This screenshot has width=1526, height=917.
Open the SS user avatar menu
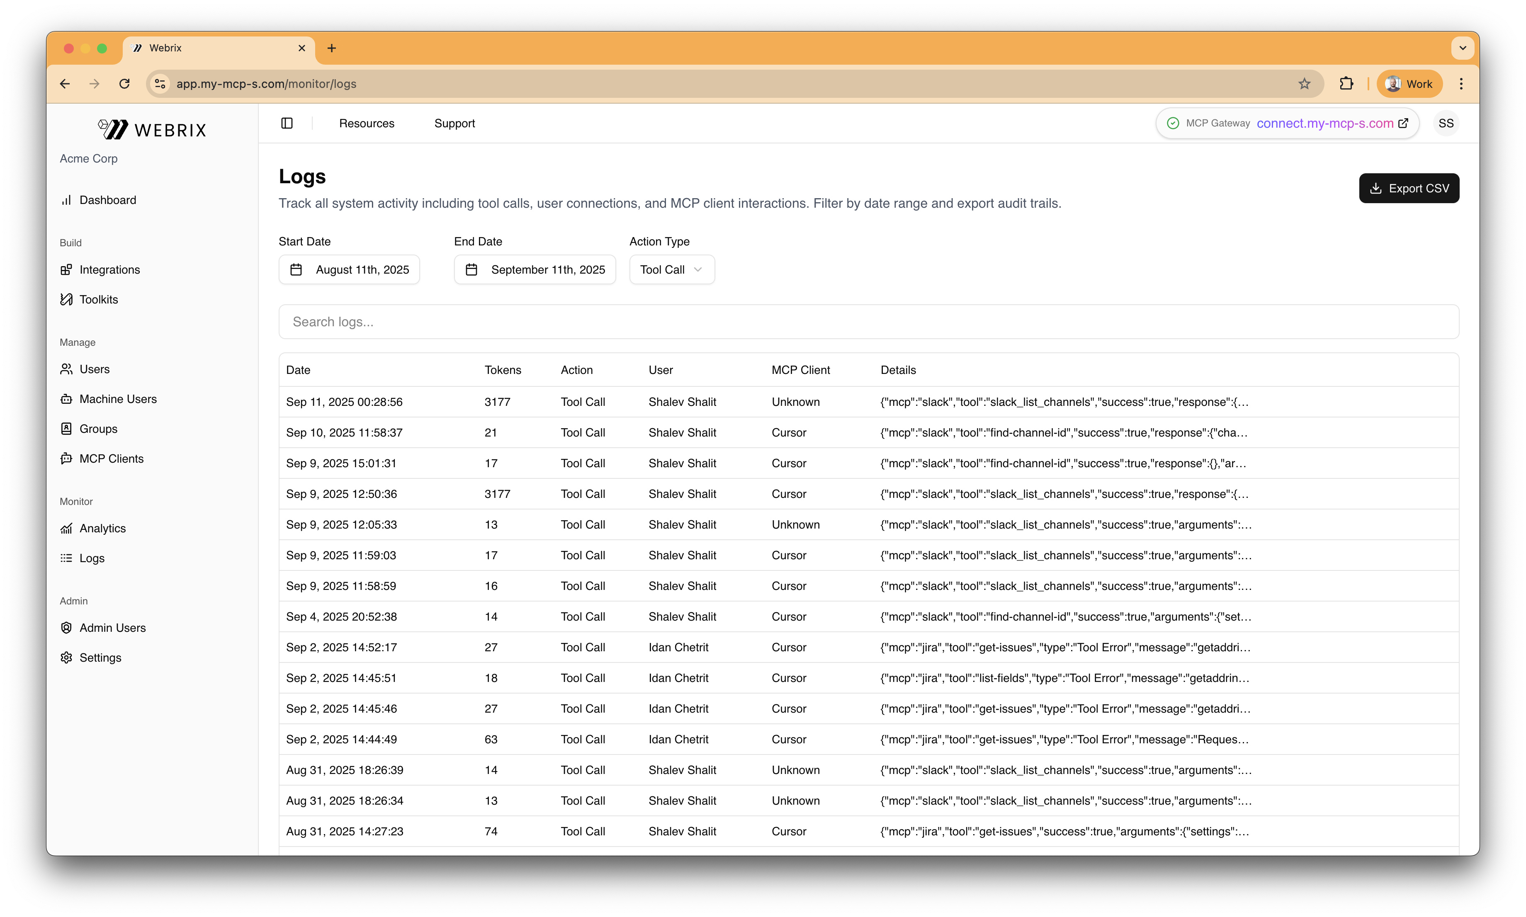point(1446,123)
